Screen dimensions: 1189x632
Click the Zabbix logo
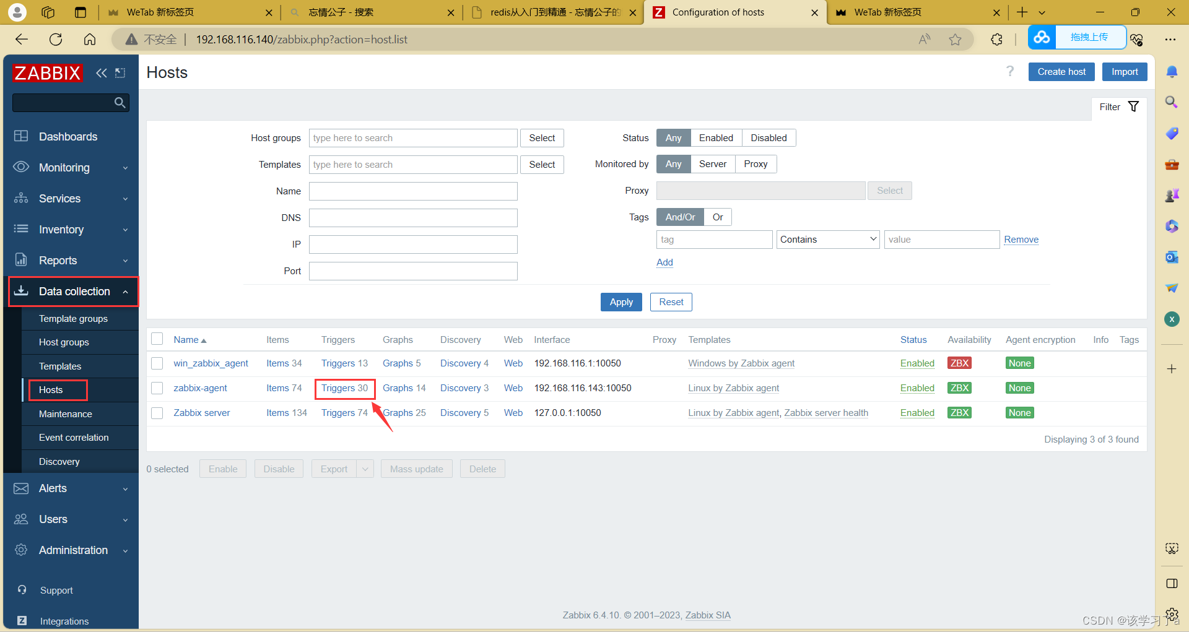(48, 73)
